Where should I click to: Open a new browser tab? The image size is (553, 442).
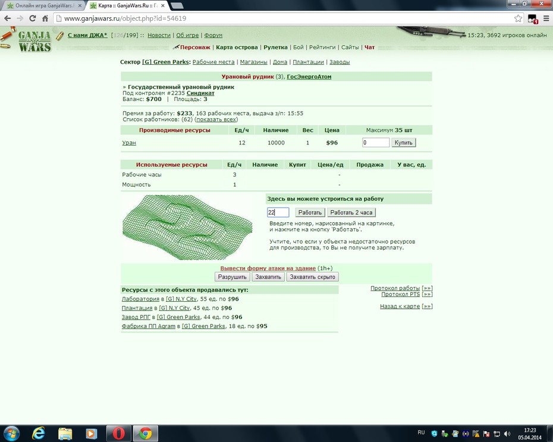click(x=177, y=5)
